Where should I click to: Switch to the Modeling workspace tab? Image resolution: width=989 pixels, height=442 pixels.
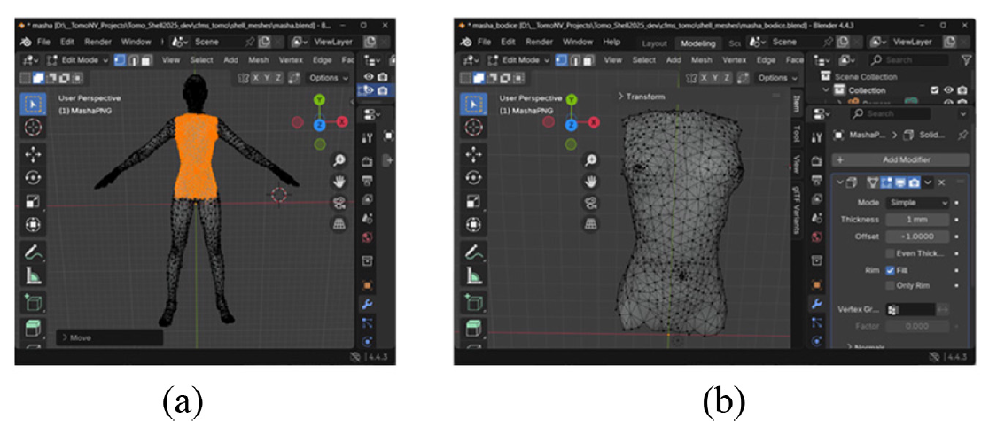point(698,43)
